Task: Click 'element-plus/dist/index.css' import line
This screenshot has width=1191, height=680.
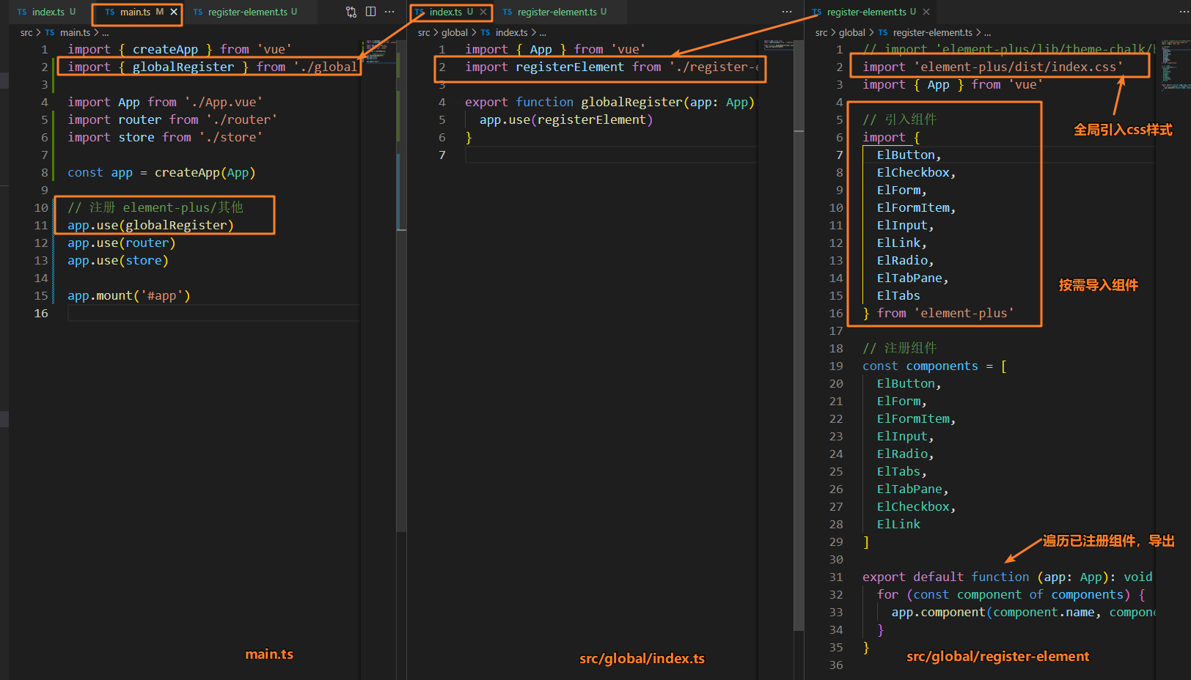Action: click(x=992, y=67)
